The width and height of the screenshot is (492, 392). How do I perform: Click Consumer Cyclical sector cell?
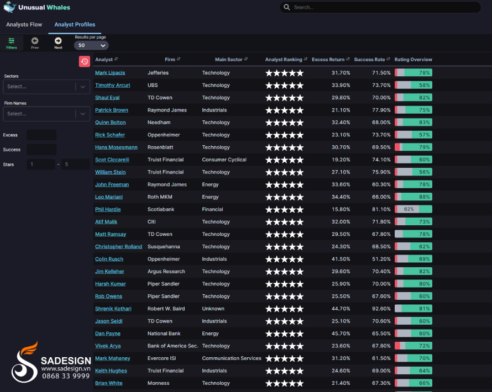coord(224,160)
